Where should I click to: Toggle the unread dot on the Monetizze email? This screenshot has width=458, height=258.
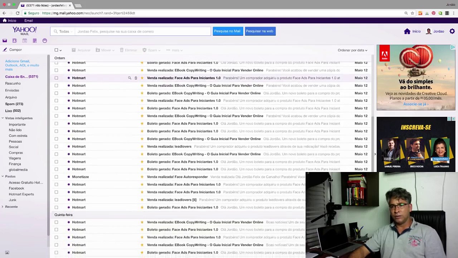pos(69,177)
